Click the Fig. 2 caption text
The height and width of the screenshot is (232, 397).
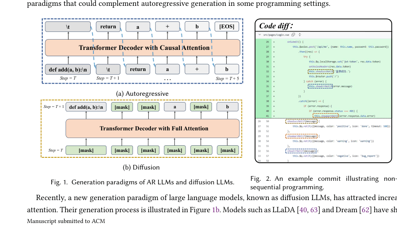tap(324, 183)
